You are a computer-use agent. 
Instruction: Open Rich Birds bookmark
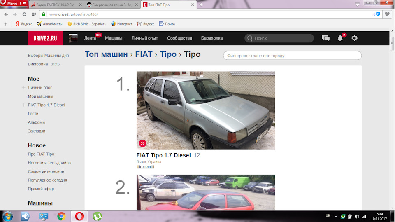(86, 24)
